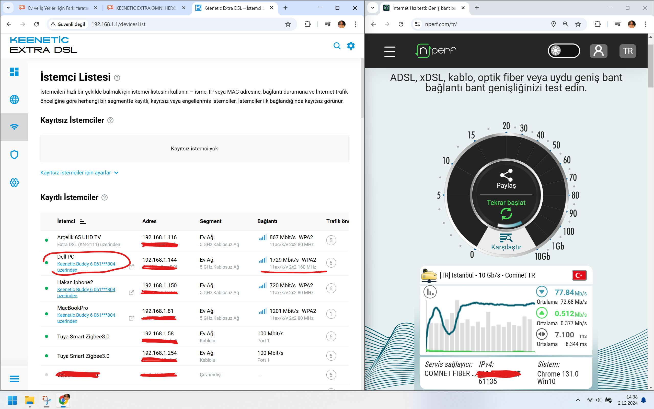Open external link icon for Hakan iphone2 row
654x409 pixels.
(131, 292)
